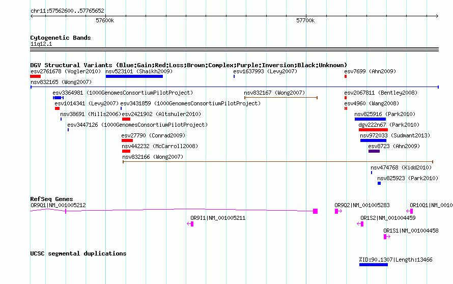Click the esv1637993 (Levy2007) label
Screen dimensions: 453x284
coord(265,71)
